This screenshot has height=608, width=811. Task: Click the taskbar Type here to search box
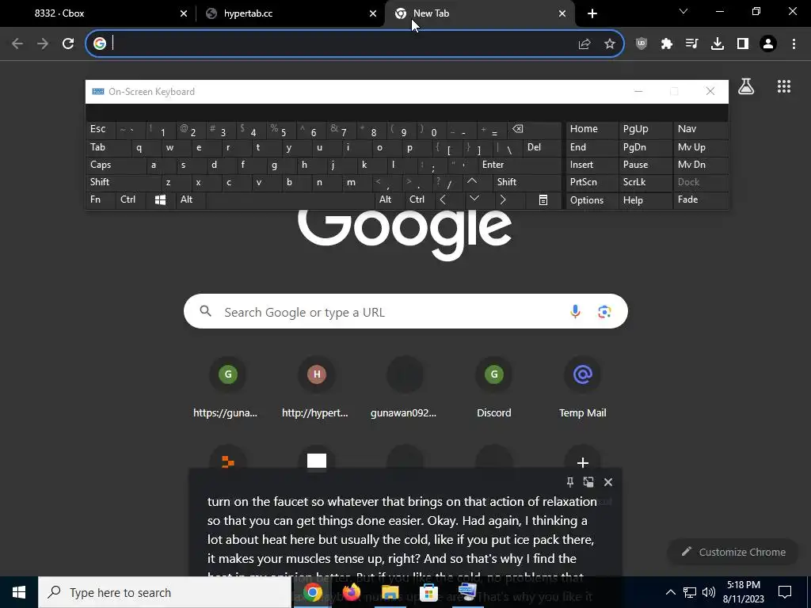165,592
